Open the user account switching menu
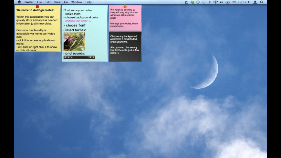Screen dimensions: 281x158 (255, 2)
